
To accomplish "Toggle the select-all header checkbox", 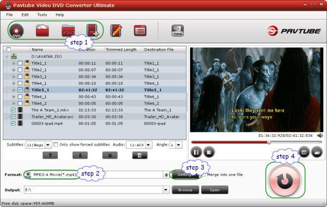I will (x=9, y=49).
